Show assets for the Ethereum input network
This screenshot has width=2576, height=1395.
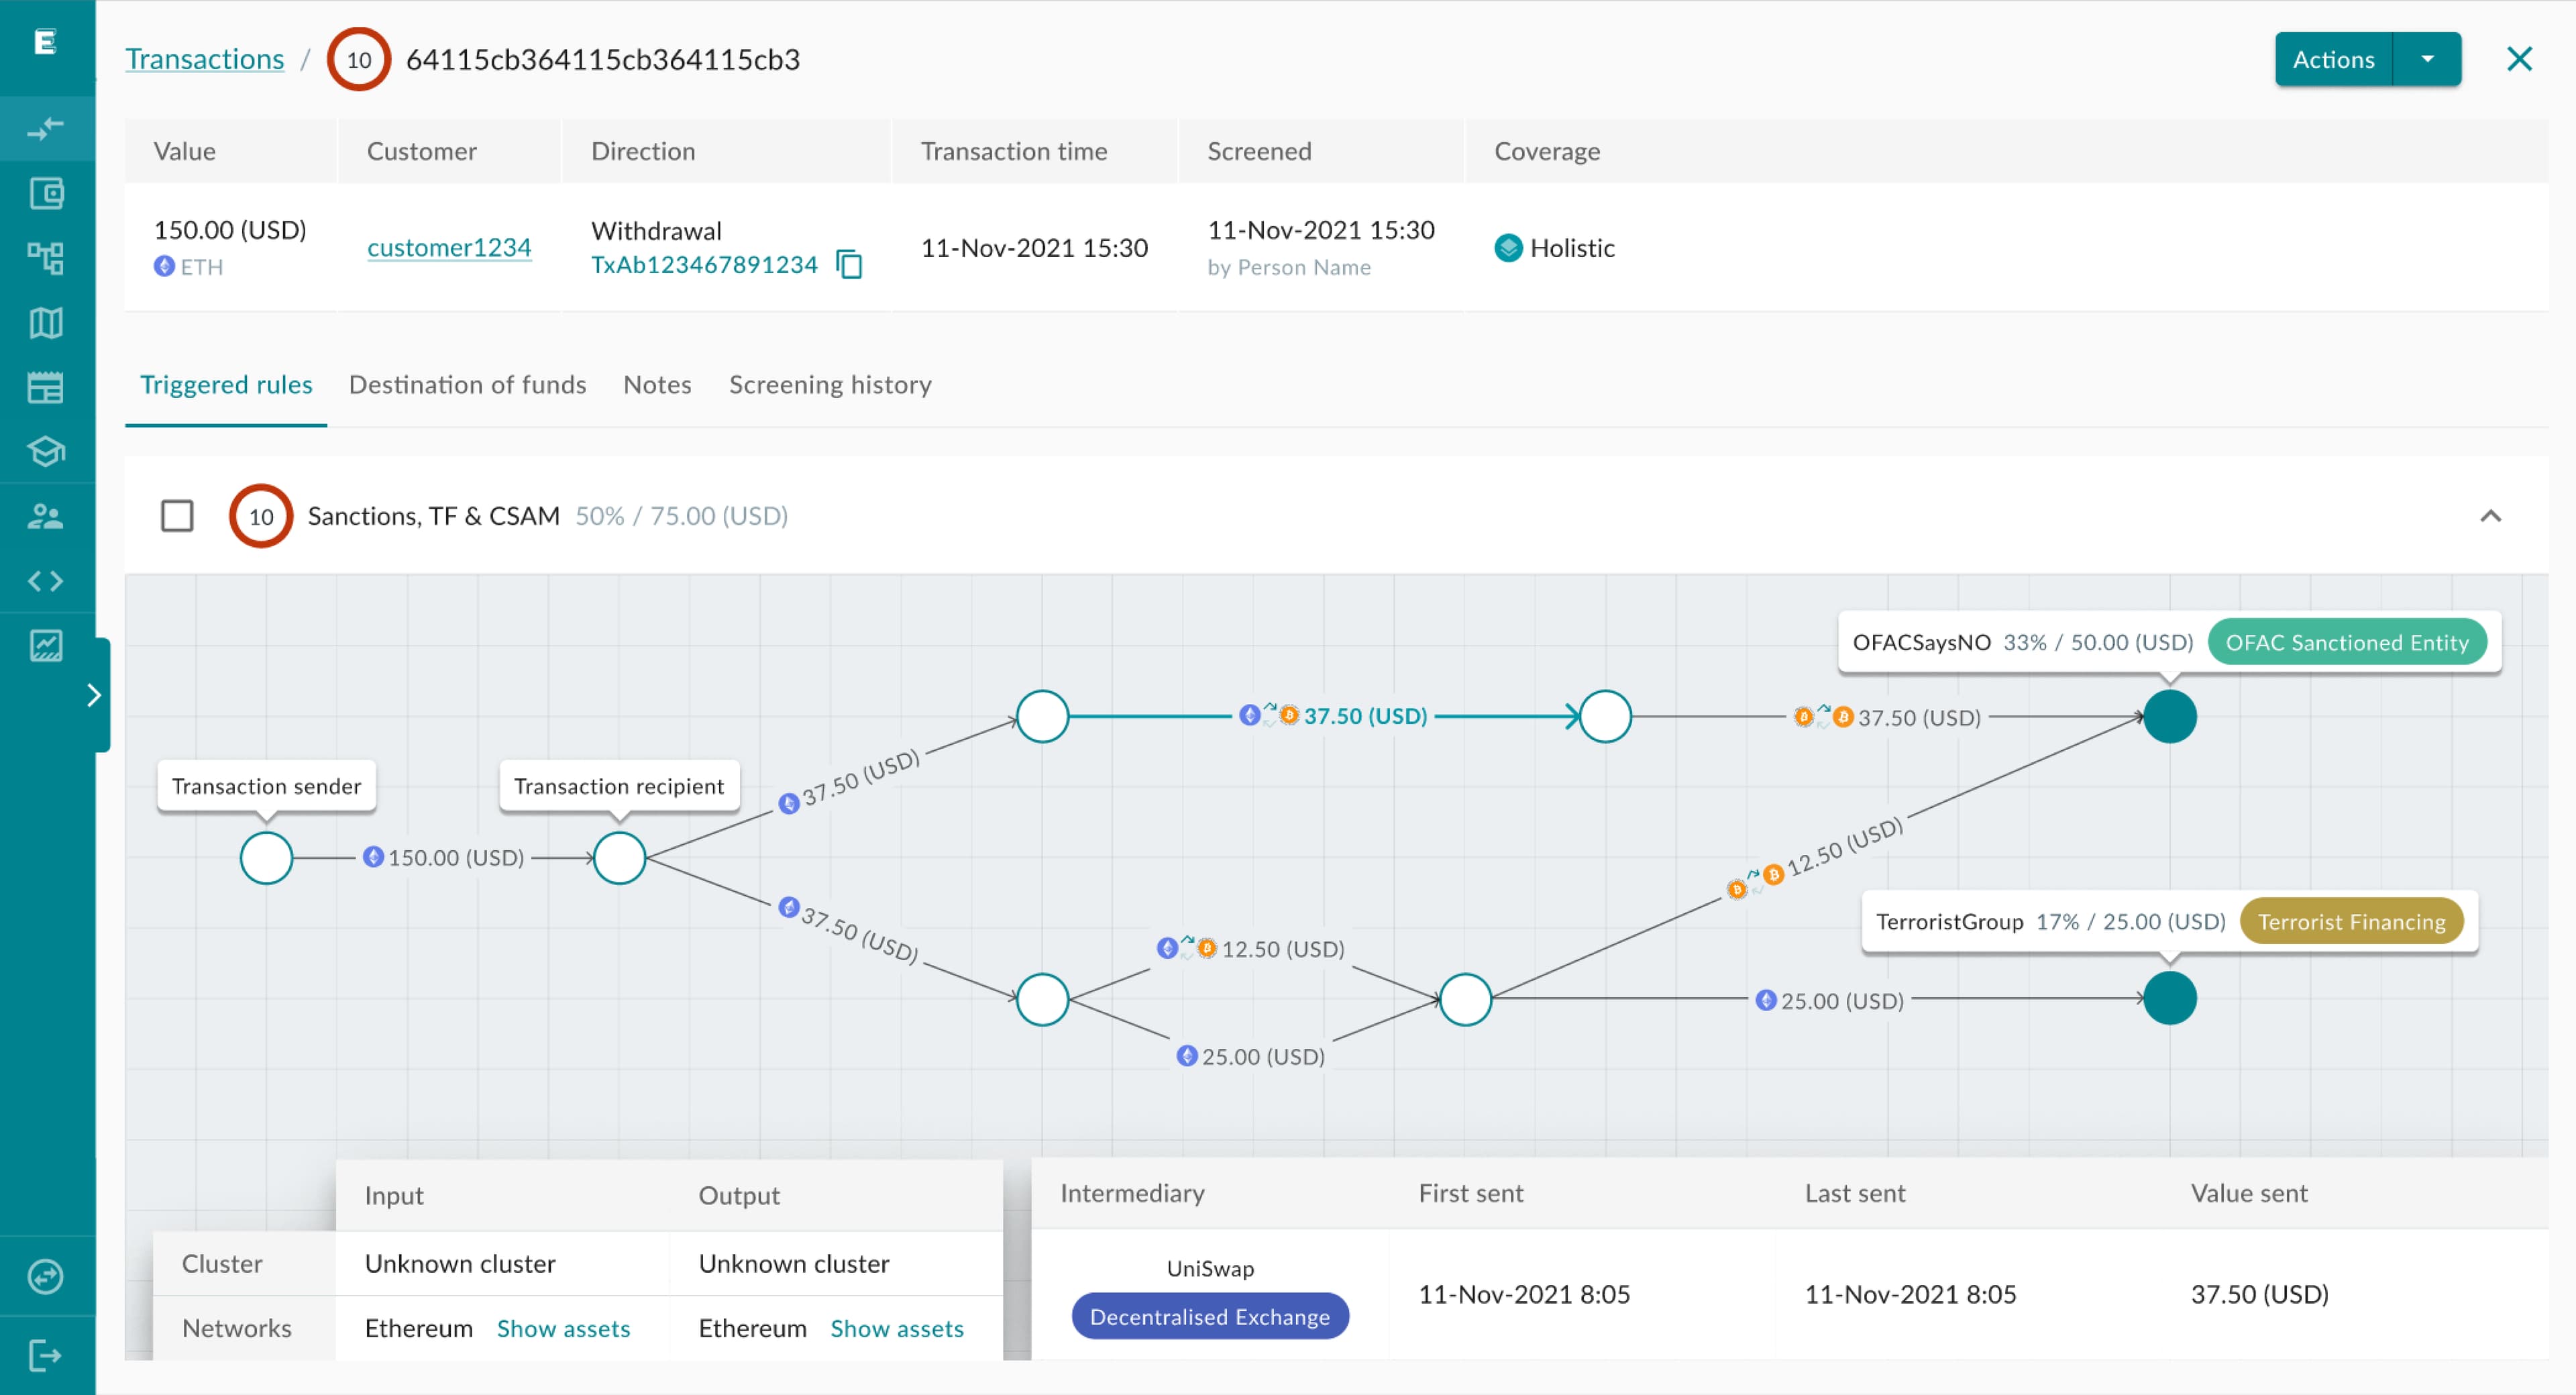(x=563, y=1328)
